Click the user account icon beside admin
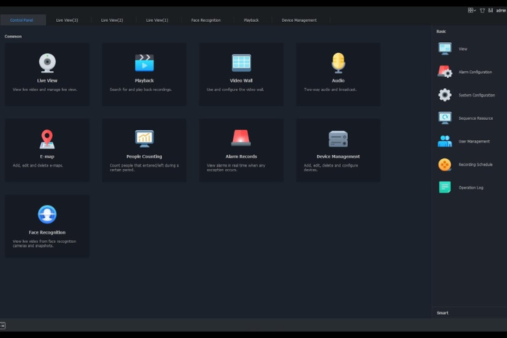The height and width of the screenshot is (338, 507). point(491,11)
